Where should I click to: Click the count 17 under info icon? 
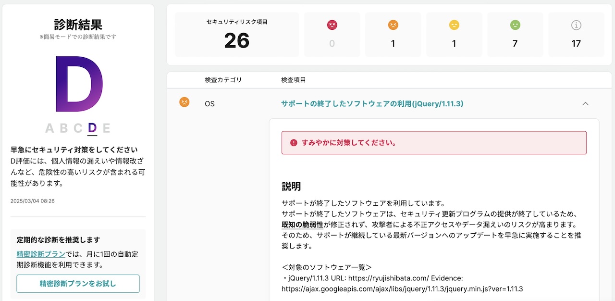pos(576,44)
